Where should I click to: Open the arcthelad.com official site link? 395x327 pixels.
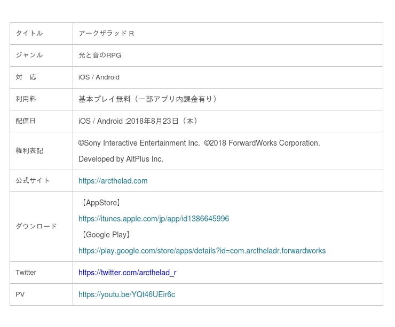[x=113, y=181]
